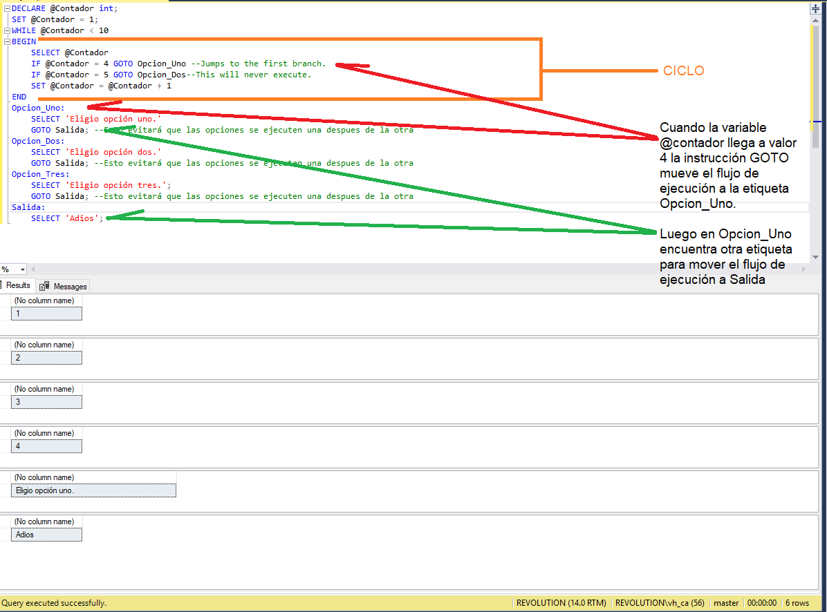Click the first '(No column name)' column header

click(44, 300)
